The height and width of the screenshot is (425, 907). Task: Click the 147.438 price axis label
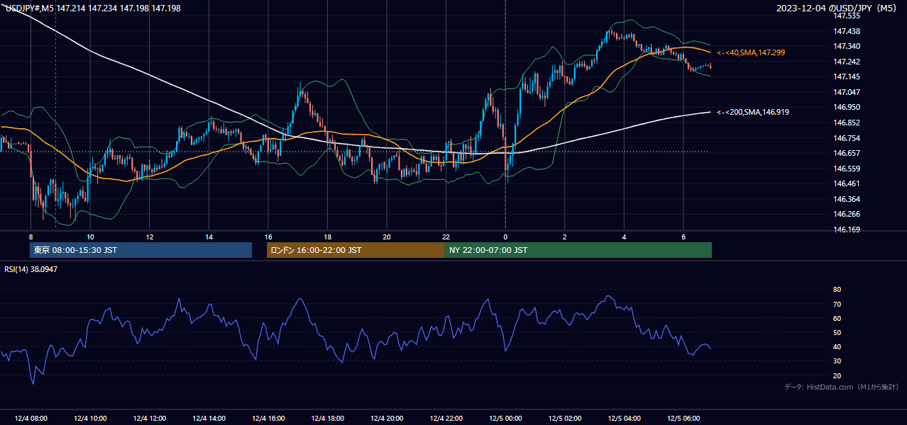coord(847,31)
